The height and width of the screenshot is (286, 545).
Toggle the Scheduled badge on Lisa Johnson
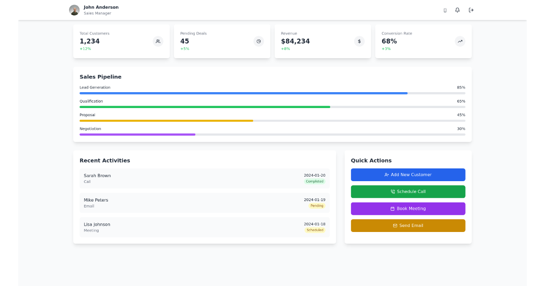click(315, 230)
